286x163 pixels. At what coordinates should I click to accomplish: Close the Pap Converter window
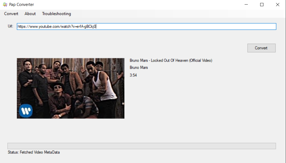pos(278,5)
